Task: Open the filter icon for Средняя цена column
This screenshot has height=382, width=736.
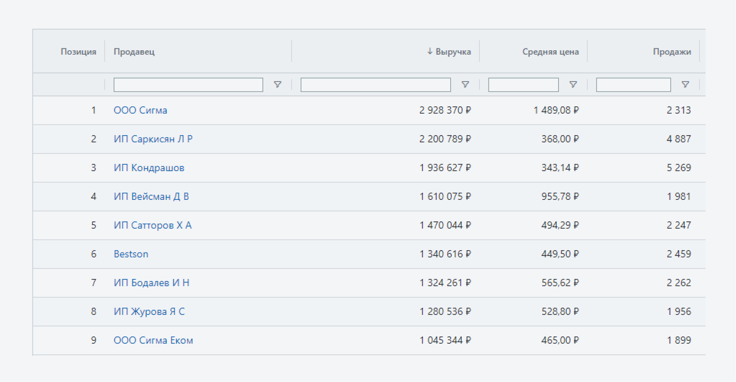Action: pyautogui.click(x=573, y=85)
